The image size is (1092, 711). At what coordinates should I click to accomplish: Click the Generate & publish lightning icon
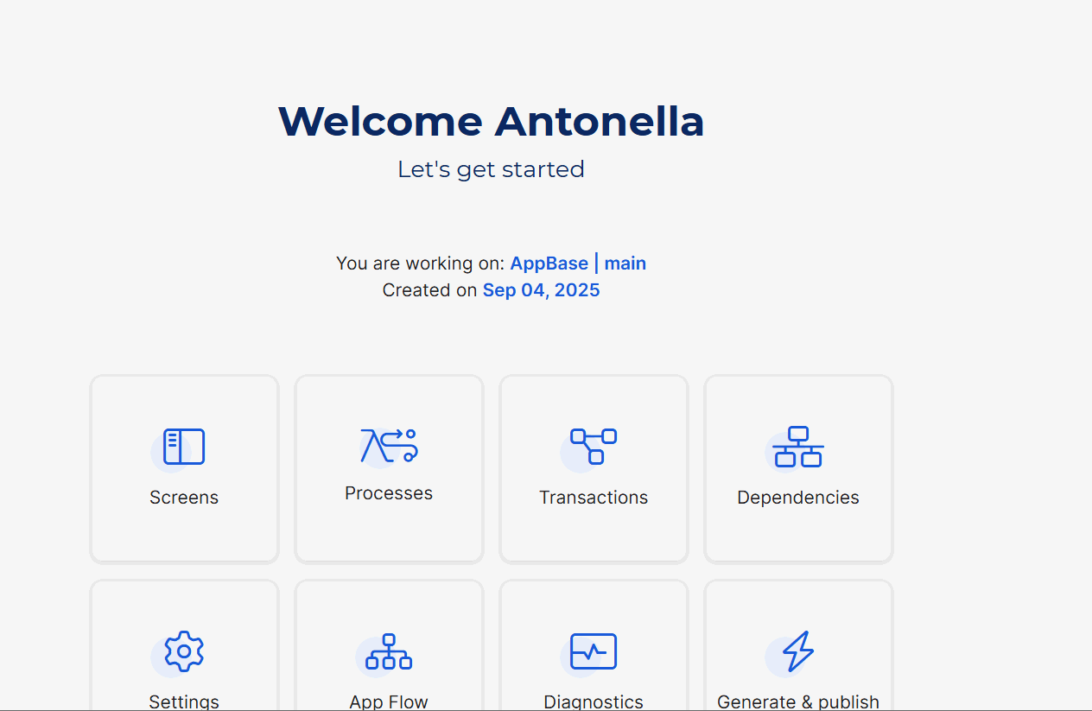(797, 651)
